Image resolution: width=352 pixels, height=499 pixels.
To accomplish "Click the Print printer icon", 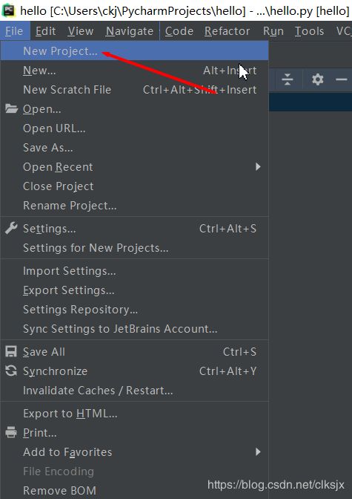I will (x=11, y=432).
